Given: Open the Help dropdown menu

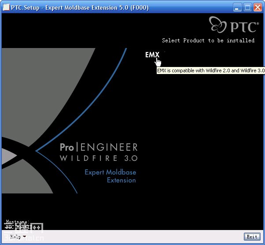Looking at the screenshot, I should [18, 236].
